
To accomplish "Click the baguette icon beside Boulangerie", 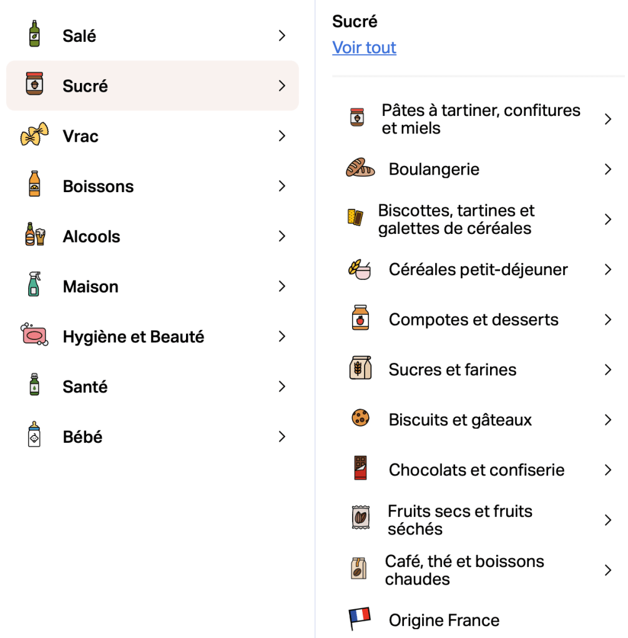I will [x=360, y=168].
